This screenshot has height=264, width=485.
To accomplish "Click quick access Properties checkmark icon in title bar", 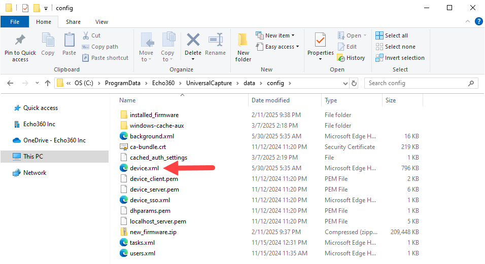I will click(25, 8).
